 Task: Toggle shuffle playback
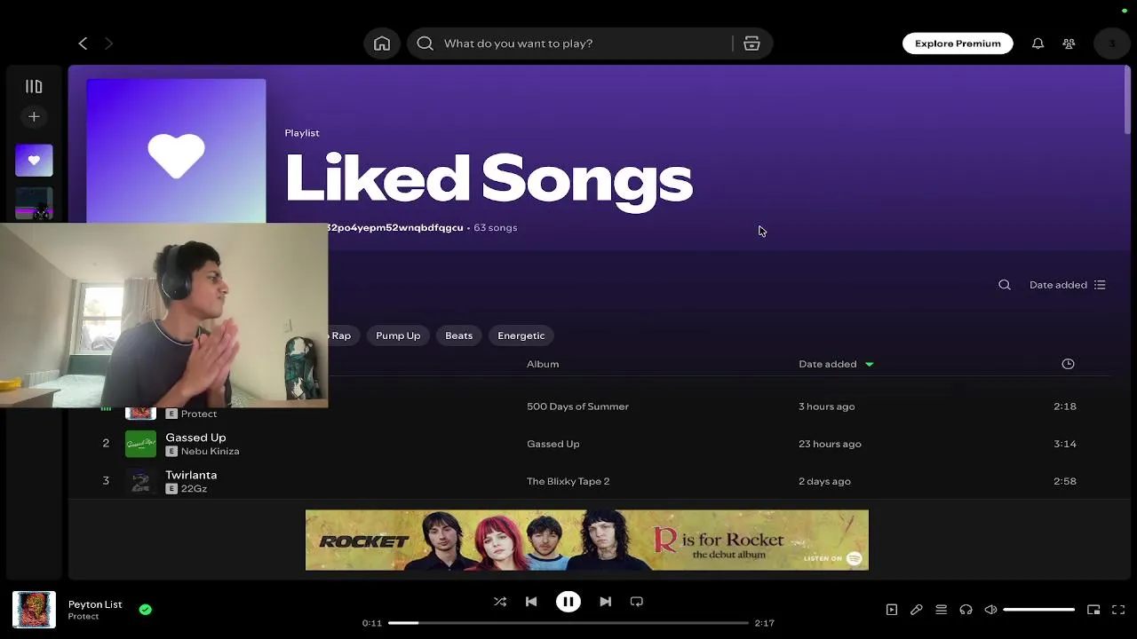[x=500, y=602]
